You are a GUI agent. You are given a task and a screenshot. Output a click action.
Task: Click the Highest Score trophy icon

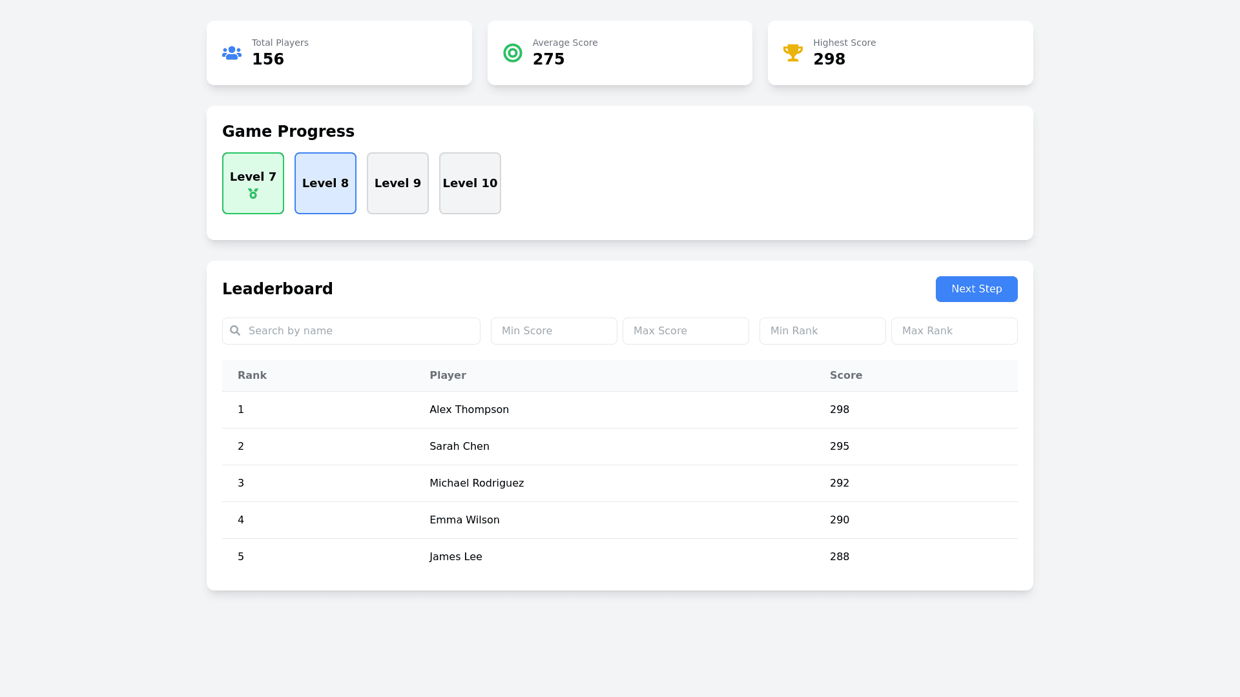[793, 53]
